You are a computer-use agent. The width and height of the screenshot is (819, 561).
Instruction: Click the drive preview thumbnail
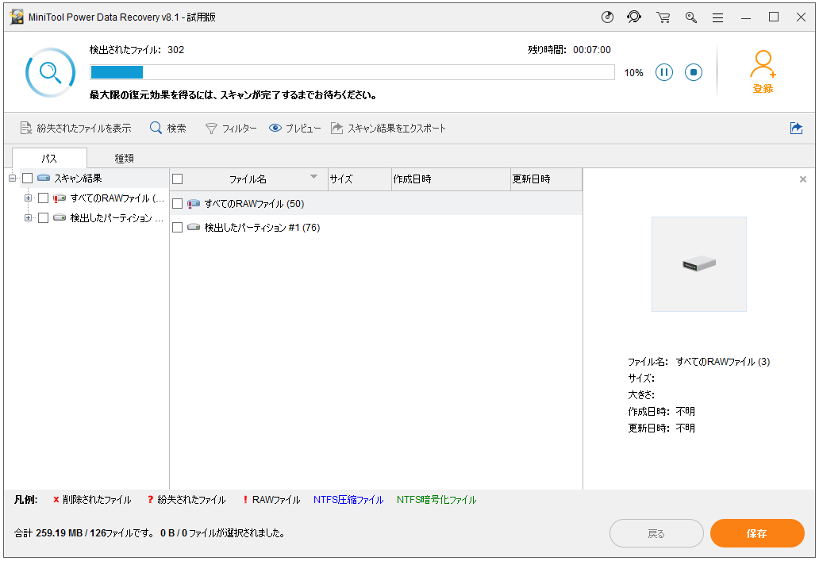pos(699,264)
